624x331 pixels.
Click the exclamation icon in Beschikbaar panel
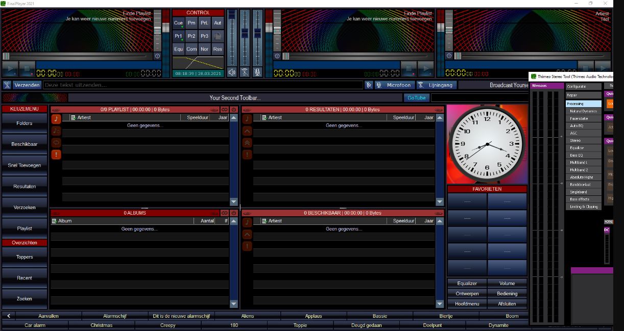click(x=247, y=246)
